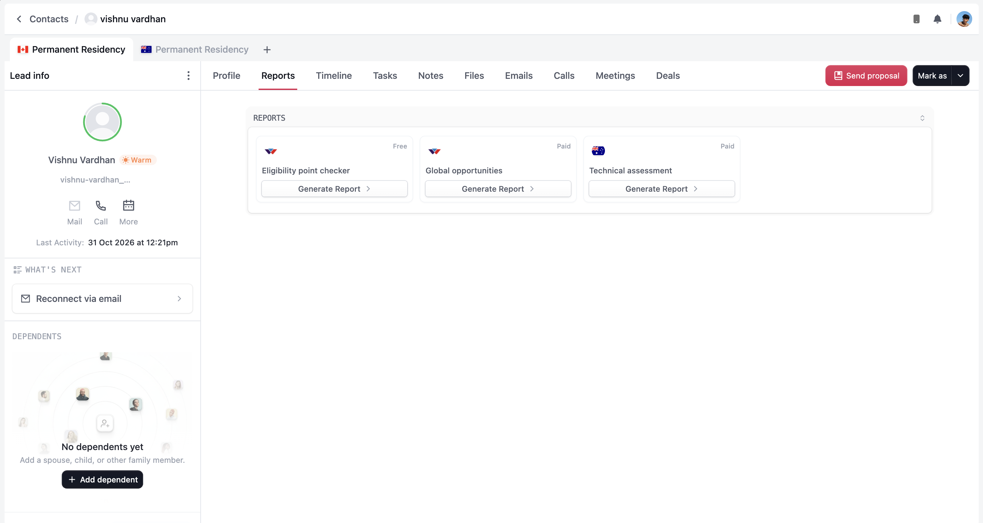Click the Mark as button

coord(932,76)
